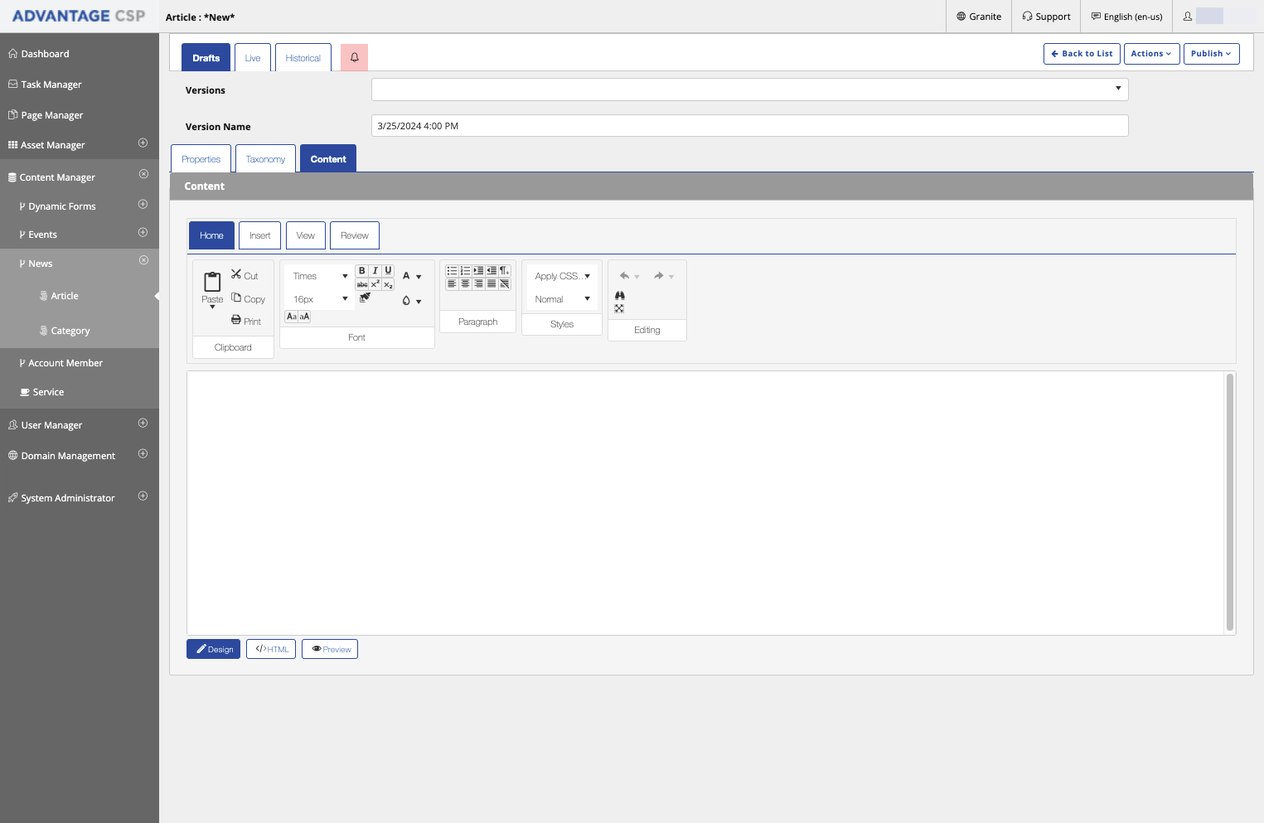Viewport: 1264px width, 823px height.
Task: Align paragraph text to center
Action: tap(465, 283)
